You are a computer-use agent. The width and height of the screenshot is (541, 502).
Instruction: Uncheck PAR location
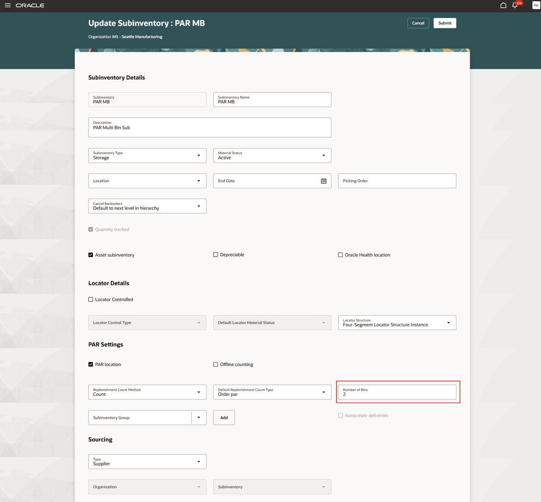point(91,364)
